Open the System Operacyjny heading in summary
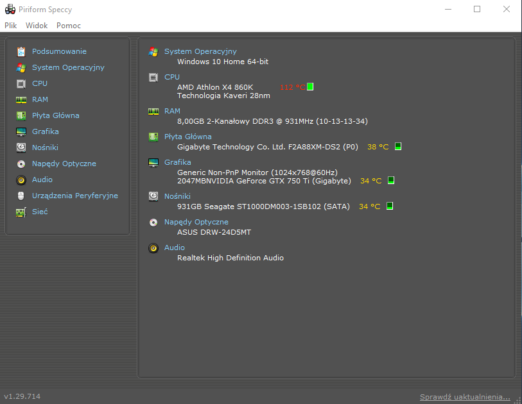Viewport: 522px width, 404px height. pyautogui.click(x=200, y=51)
